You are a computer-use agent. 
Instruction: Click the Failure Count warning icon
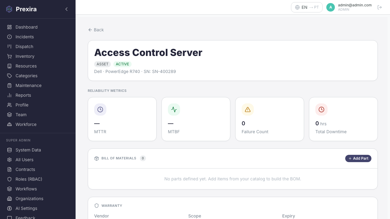pos(248,109)
